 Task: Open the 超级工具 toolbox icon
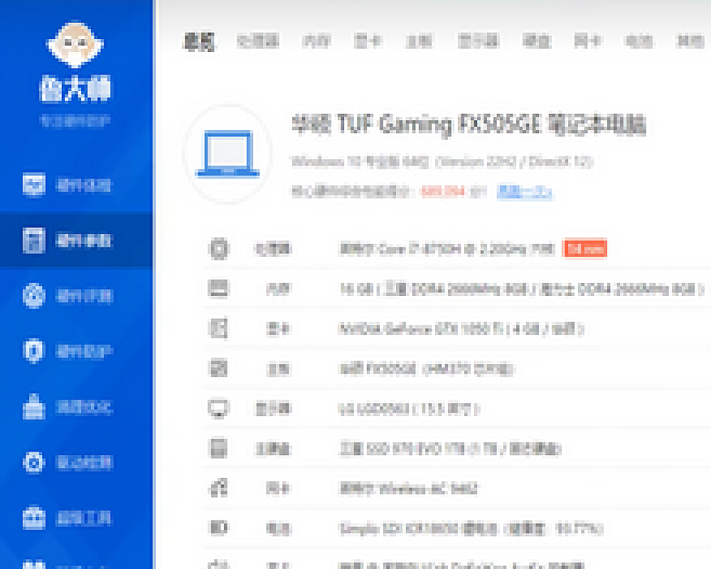(x=34, y=517)
